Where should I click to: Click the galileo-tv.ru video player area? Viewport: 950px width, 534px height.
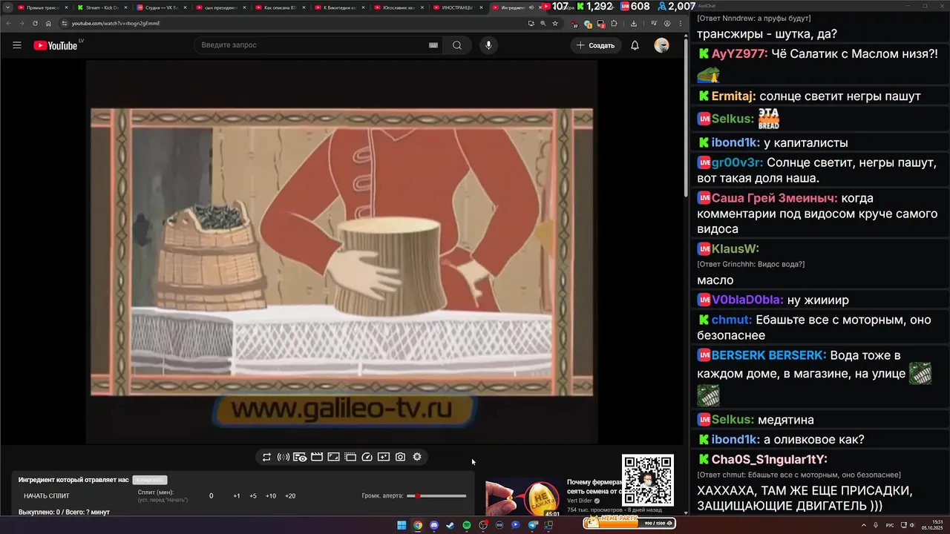tap(341, 252)
